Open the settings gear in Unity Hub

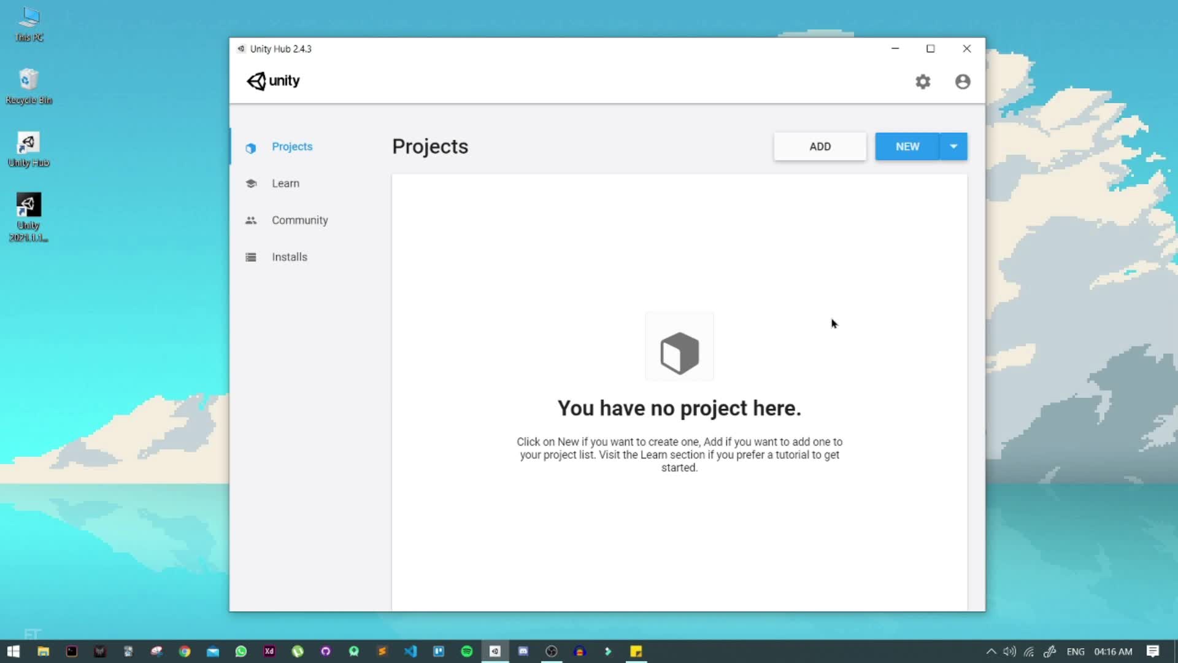click(923, 82)
